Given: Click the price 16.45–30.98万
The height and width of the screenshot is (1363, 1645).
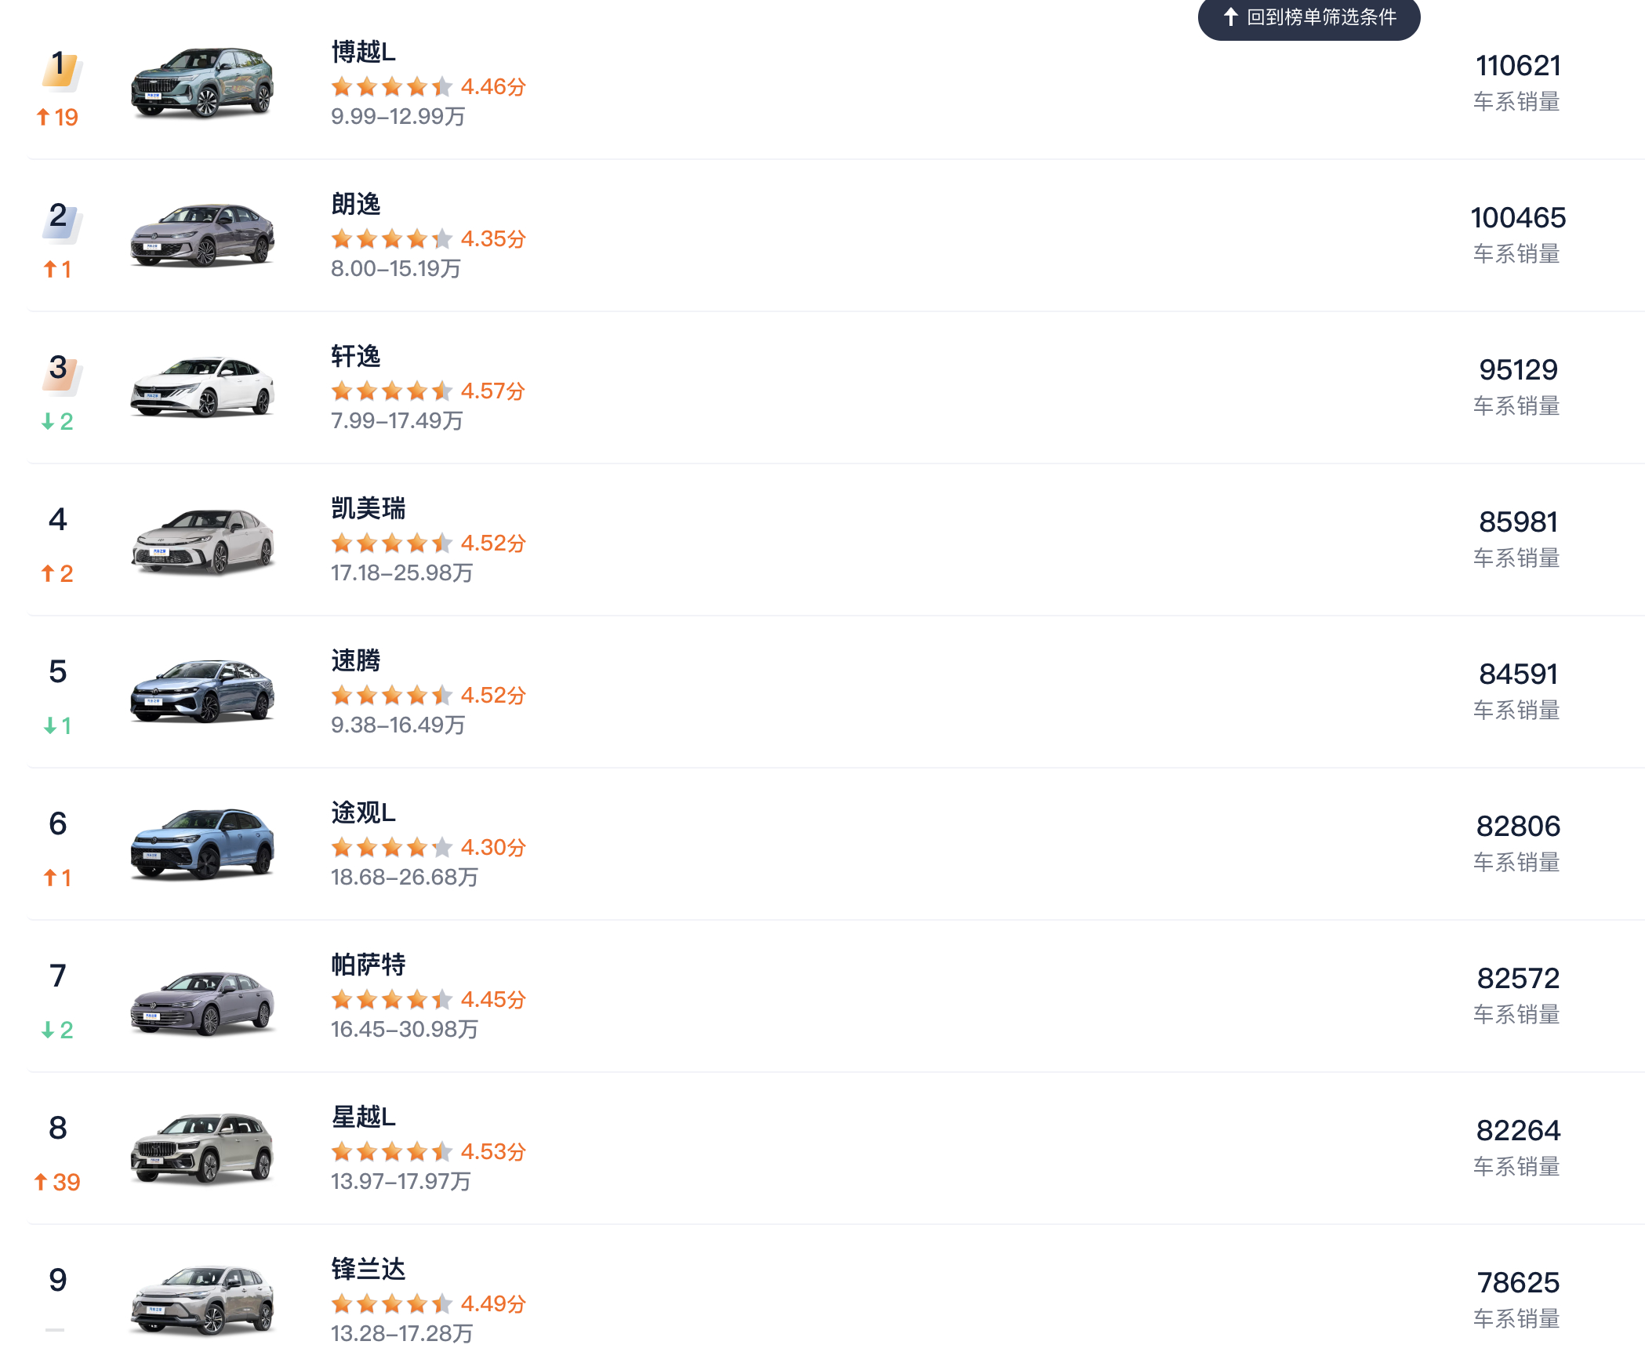Looking at the screenshot, I should click(x=405, y=1029).
